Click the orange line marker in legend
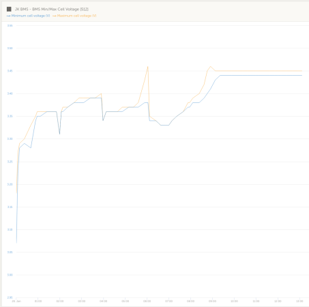The height and width of the screenshot is (307, 309). [x=55, y=16]
